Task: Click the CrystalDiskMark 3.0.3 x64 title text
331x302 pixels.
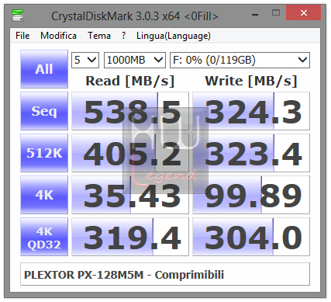Action: 135,16
